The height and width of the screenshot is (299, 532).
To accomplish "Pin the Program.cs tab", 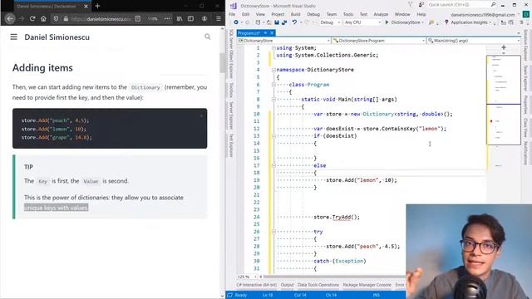I will coord(265,33).
